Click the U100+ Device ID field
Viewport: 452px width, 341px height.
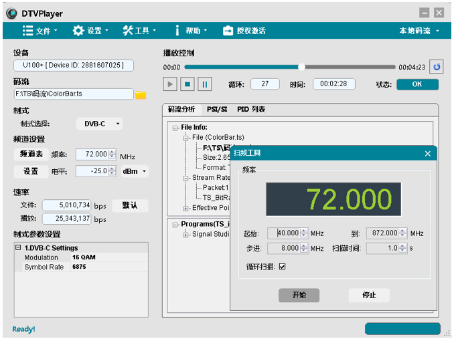tap(74, 66)
